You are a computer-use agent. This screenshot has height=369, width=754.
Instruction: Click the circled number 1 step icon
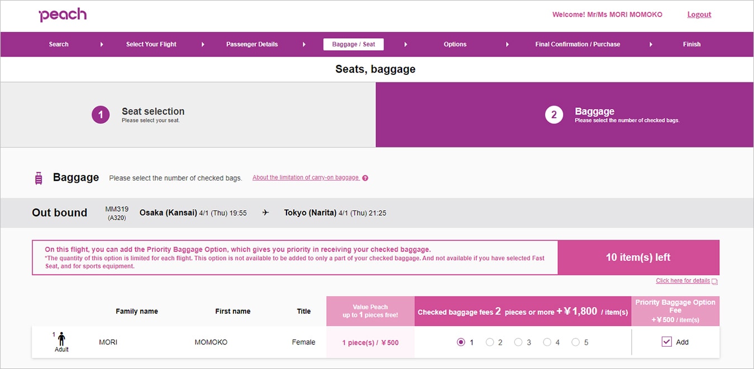pos(101,115)
